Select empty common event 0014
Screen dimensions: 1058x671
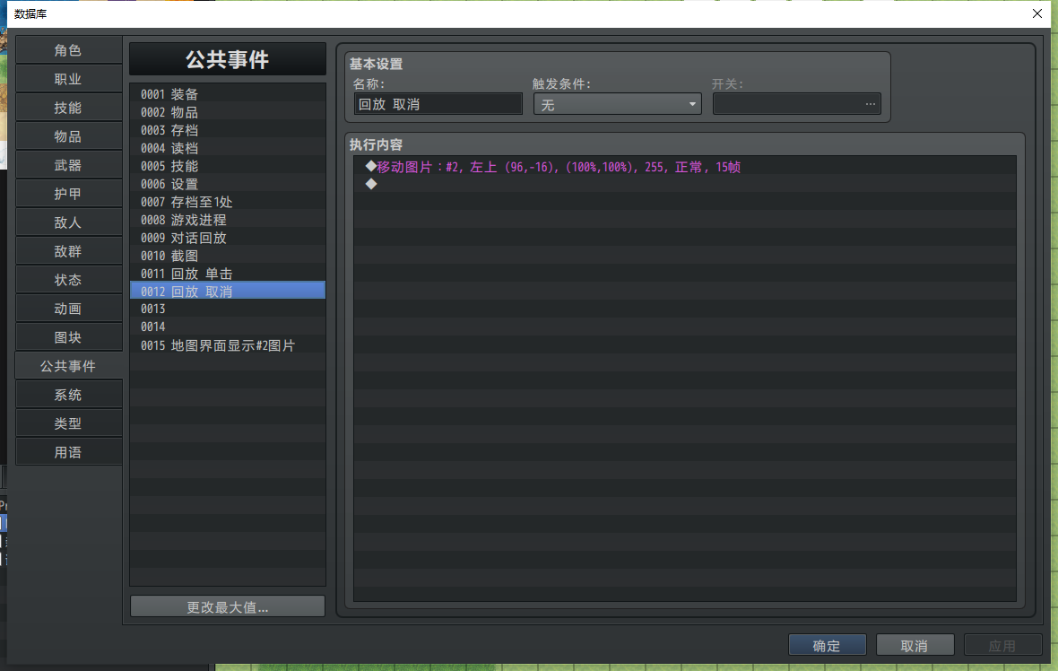228,327
